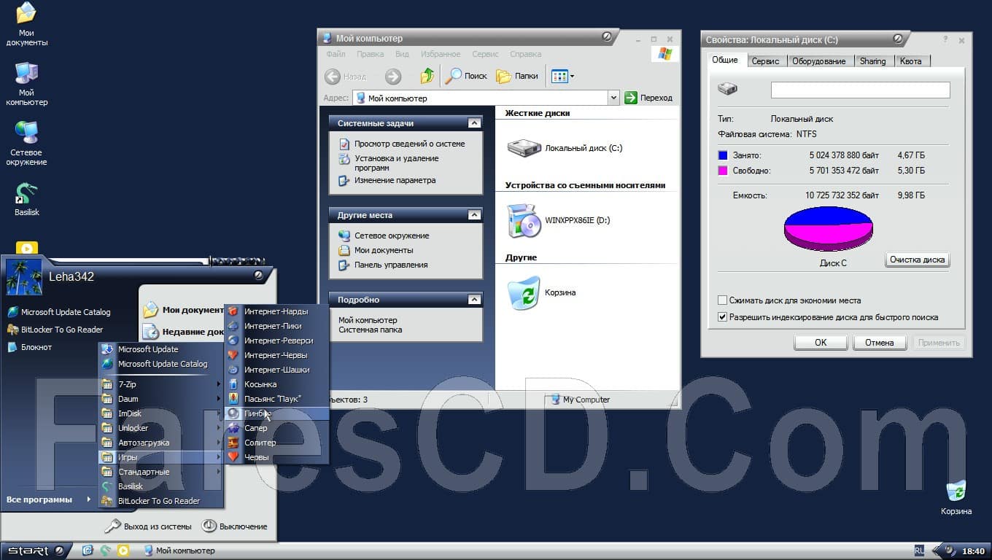Expand the Автозагрузка submenu
The image size is (992, 560).
[x=160, y=443]
